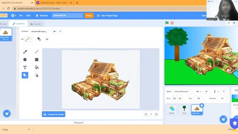The image size is (238, 134).
Task: Select the Brush tool in paint editor
Action: [25, 52]
